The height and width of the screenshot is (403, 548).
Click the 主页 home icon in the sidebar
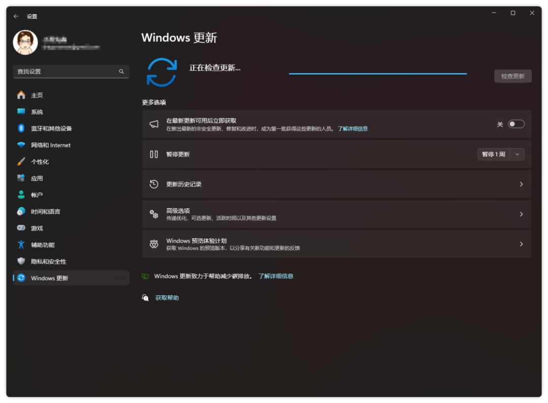click(x=21, y=95)
